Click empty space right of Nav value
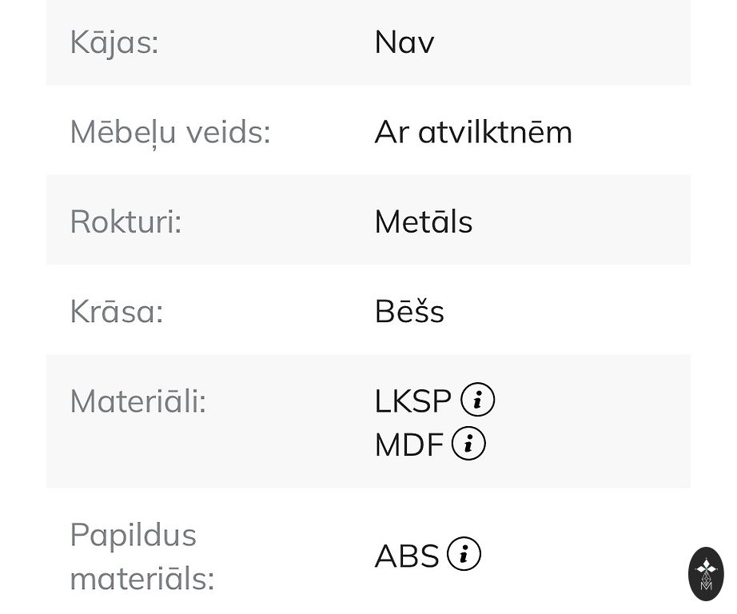737x614 pixels. [560, 42]
